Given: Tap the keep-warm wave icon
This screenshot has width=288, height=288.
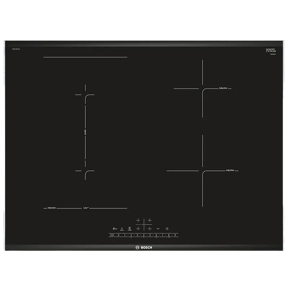Looking at the screenshot, I should point(158,229).
